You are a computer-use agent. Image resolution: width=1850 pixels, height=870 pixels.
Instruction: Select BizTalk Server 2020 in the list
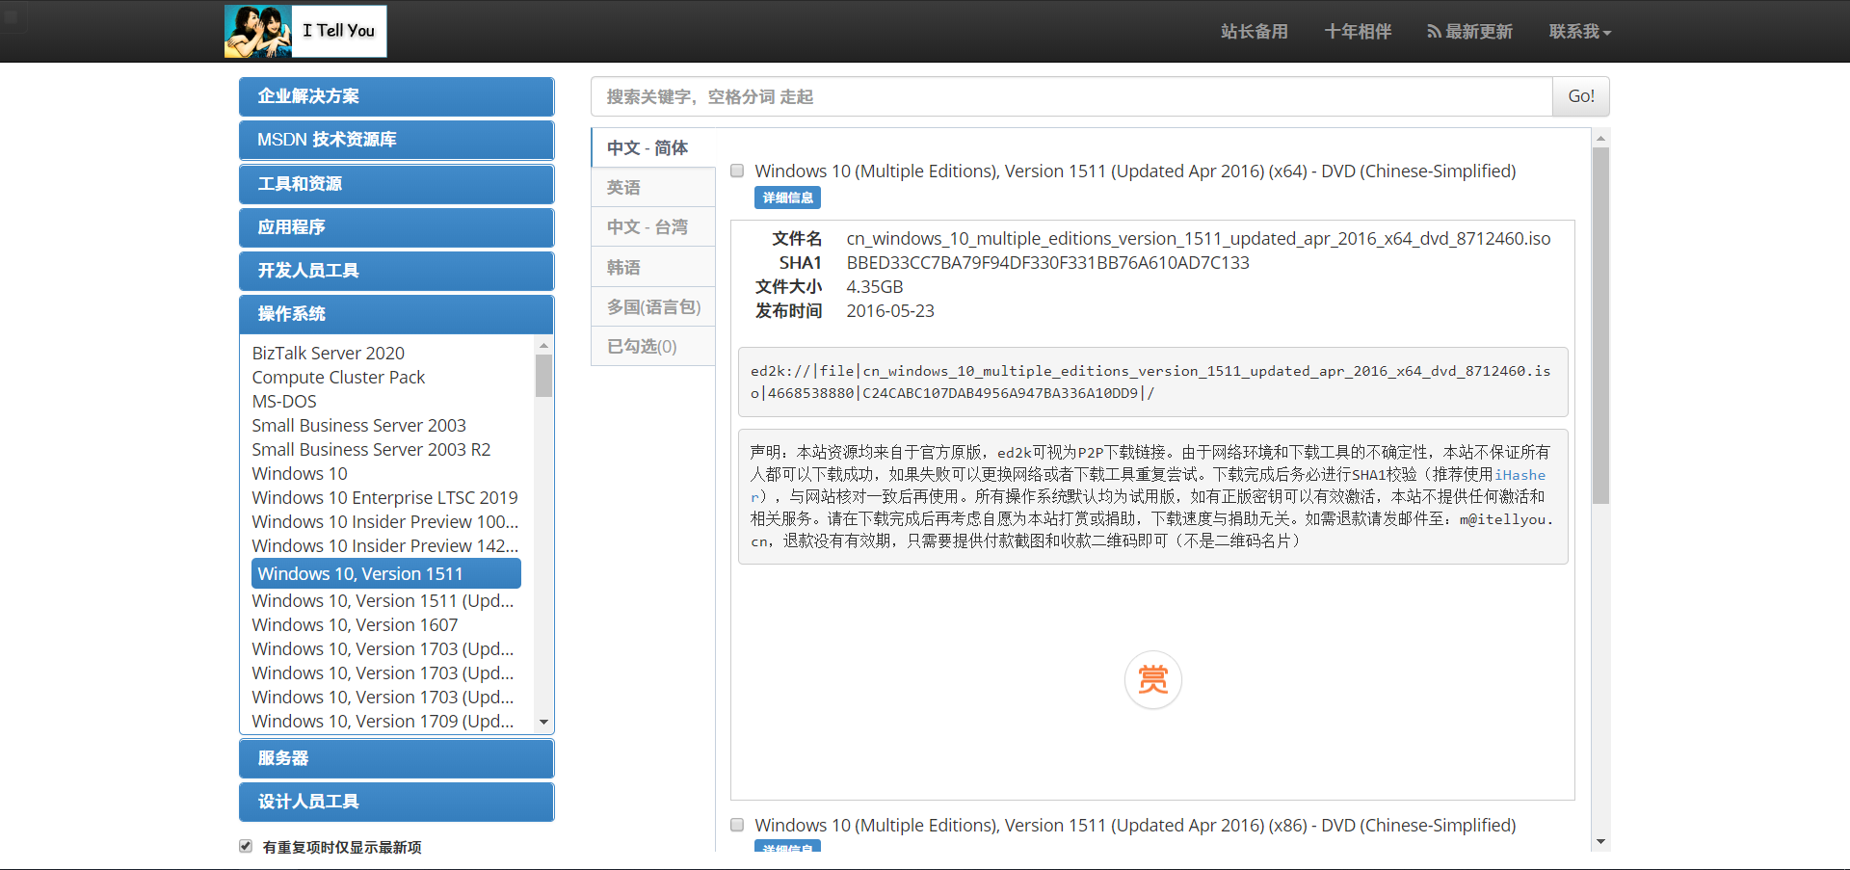[329, 353]
